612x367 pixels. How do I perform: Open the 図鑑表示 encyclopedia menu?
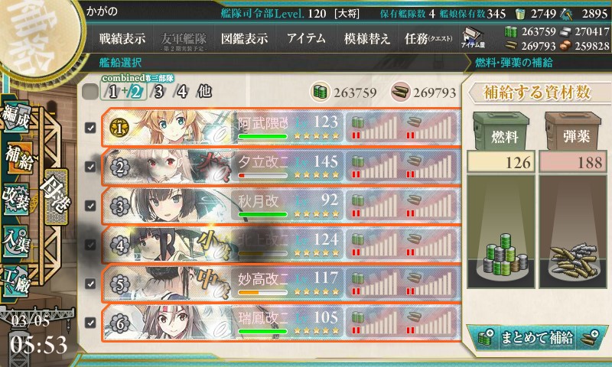pyautogui.click(x=245, y=38)
